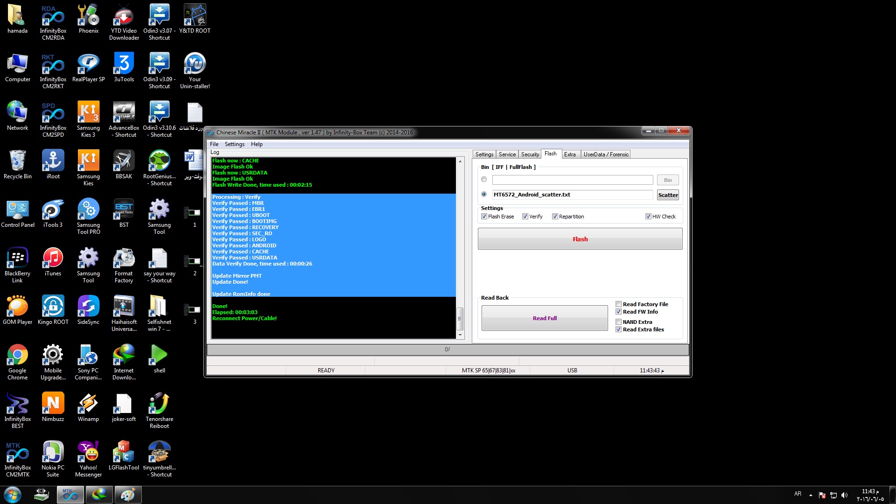Open iTools 3 desktop icon
896x504 pixels.
pyautogui.click(x=53, y=213)
